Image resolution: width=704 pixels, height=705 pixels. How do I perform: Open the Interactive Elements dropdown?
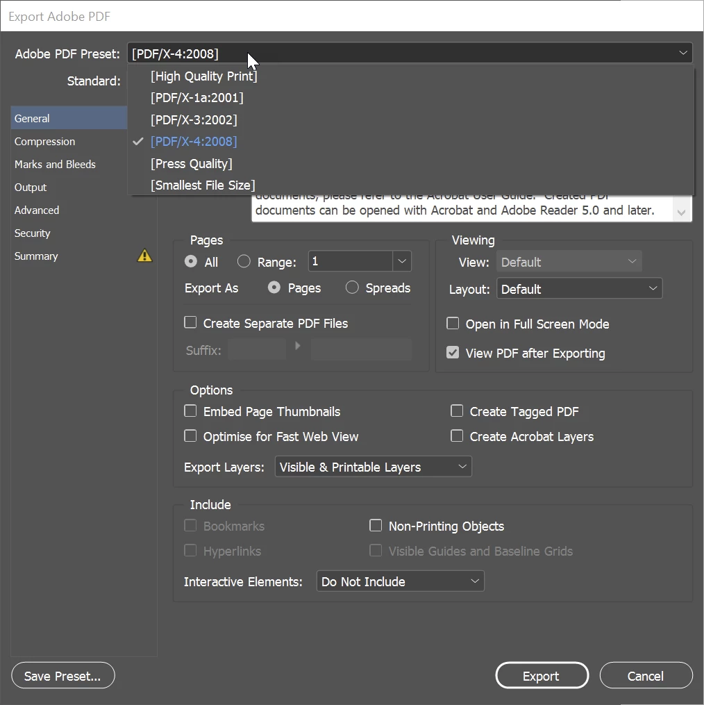400,581
